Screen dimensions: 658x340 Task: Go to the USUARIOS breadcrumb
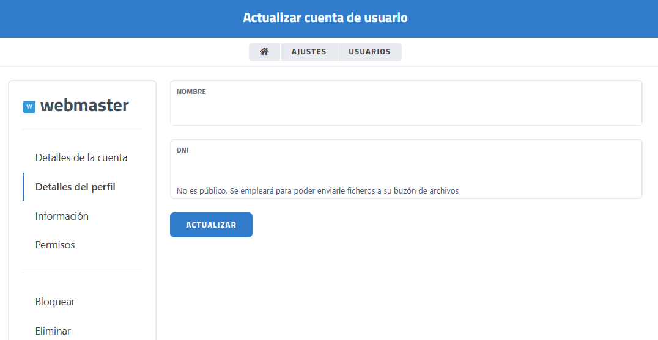[x=369, y=52]
